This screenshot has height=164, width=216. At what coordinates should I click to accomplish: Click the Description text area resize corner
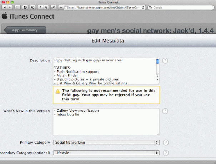158,84
